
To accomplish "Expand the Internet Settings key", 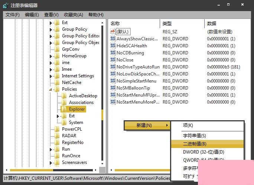I will click(x=51, y=76).
